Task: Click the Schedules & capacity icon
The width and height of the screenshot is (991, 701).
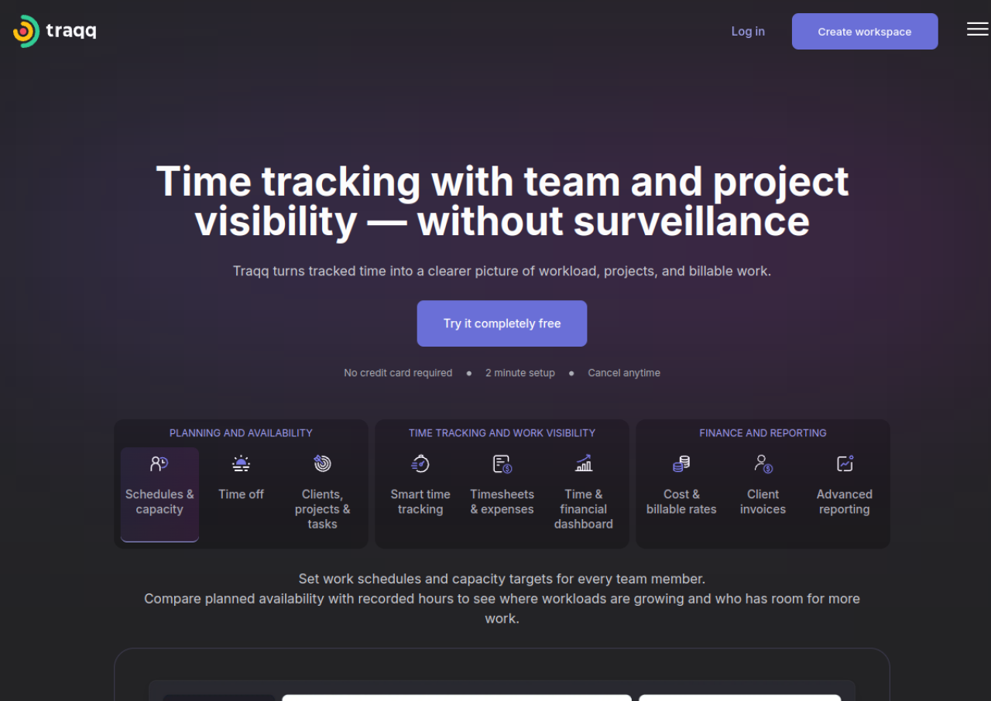Action: pyautogui.click(x=159, y=464)
